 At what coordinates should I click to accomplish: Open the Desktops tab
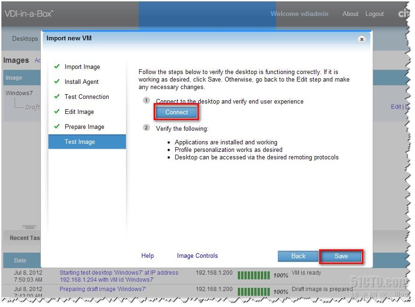(25, 38)
